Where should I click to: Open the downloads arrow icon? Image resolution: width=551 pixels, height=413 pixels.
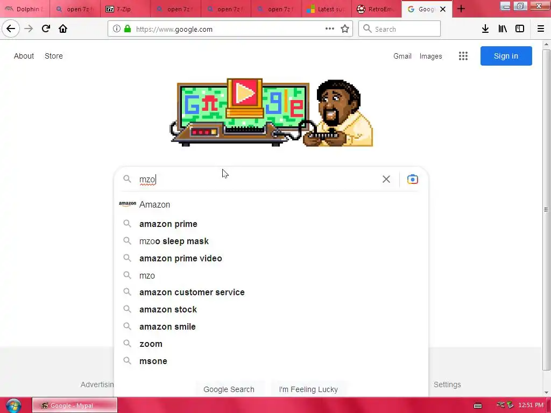coord(485,29)
